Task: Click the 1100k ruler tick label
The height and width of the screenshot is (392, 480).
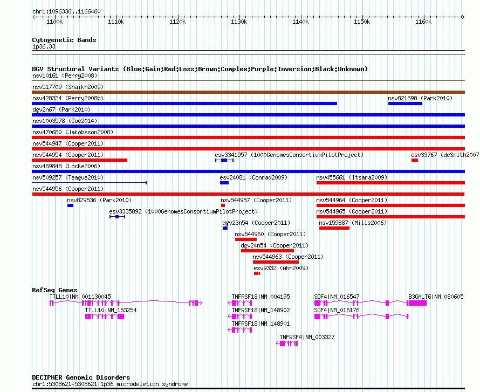Action: [54, 22]
